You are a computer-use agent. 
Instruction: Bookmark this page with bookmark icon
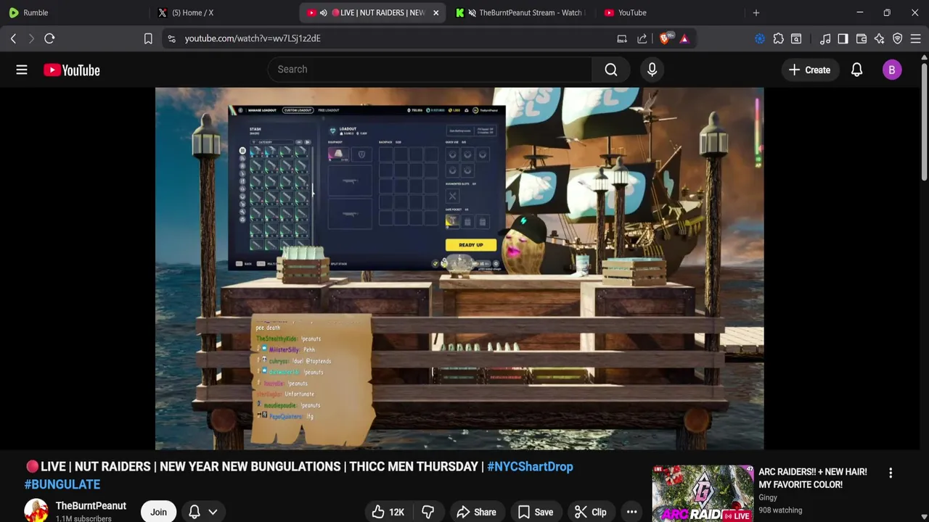[x=148, y=38]
